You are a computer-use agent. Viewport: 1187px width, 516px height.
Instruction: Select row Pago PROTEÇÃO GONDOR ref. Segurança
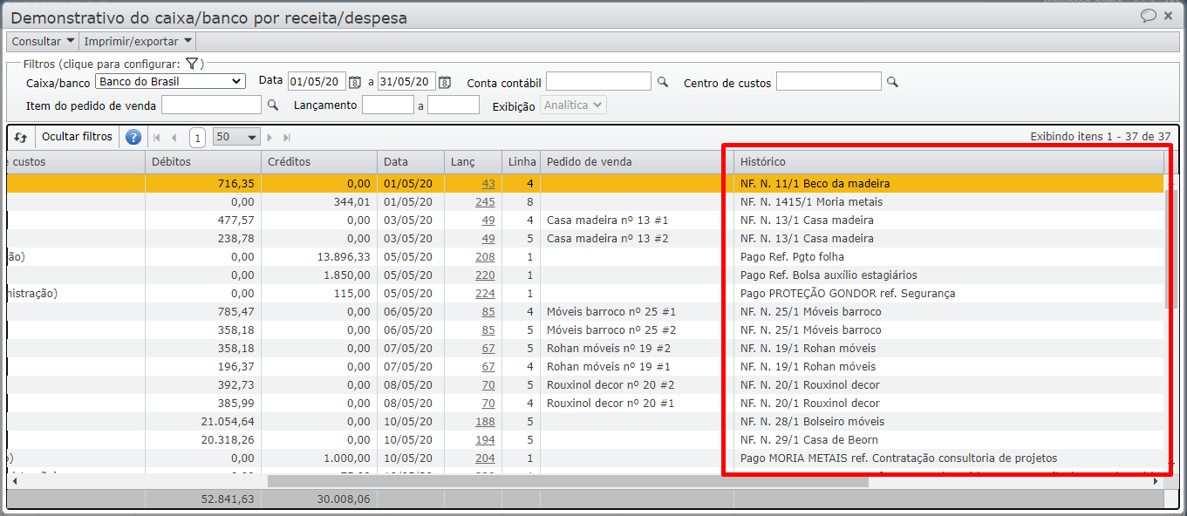tap(586, 294)
